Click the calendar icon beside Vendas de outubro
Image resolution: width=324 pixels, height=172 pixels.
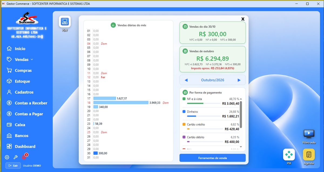point(185,51)
